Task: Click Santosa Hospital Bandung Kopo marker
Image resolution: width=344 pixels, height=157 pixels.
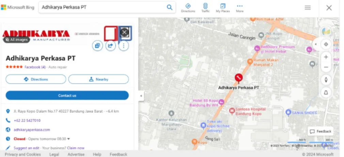Action: point(232,111)
